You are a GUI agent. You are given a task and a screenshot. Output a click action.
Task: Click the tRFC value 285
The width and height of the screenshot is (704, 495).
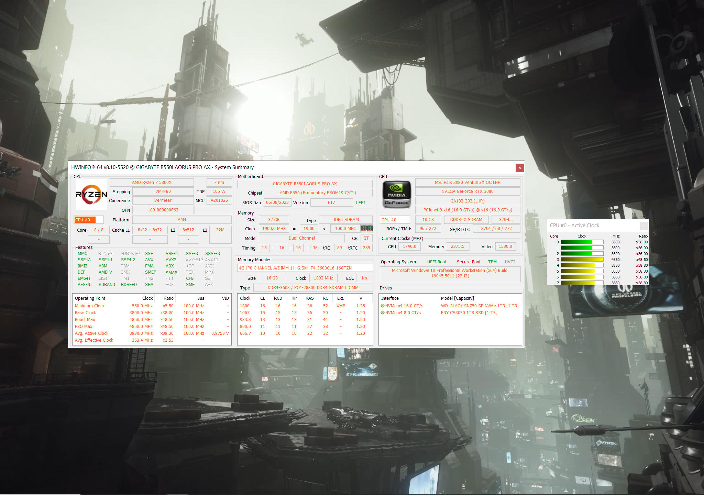coord(366,248)
